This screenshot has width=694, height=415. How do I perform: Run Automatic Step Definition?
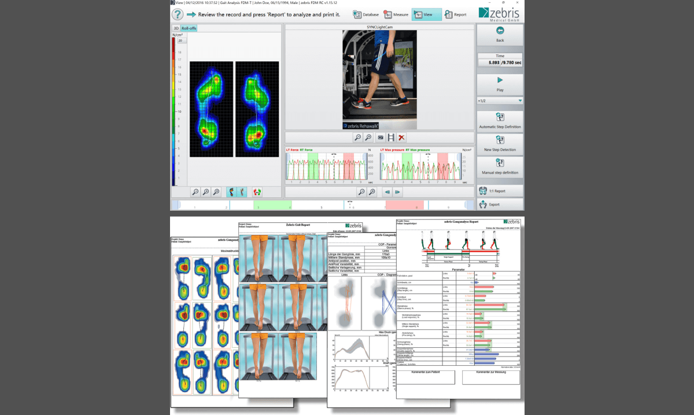click(500, 120)
